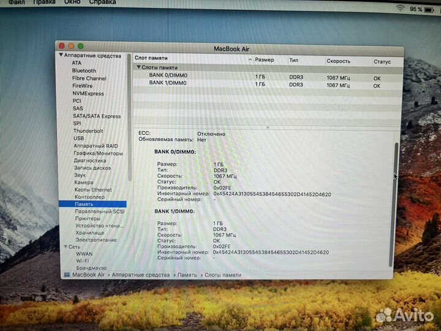Sort by Статус column header

(382, 62)
